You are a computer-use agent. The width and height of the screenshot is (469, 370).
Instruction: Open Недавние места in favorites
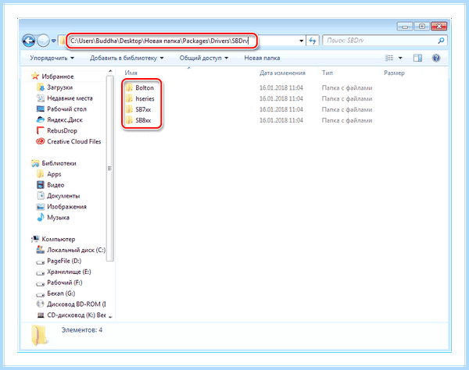click(70, 98)
